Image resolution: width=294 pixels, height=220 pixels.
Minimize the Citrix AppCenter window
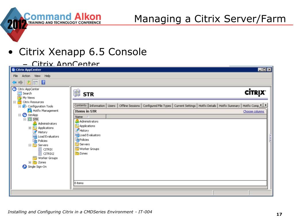(x=260, y=70)
